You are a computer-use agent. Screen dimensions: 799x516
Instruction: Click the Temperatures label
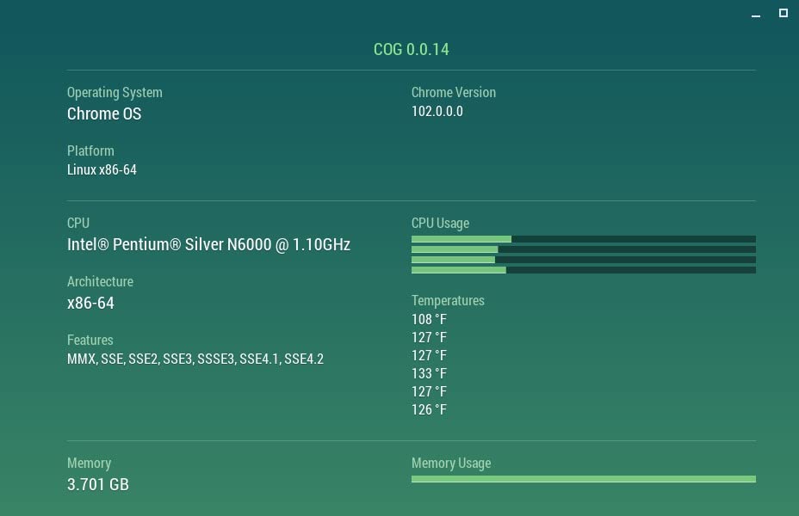[x=448, y=301]
